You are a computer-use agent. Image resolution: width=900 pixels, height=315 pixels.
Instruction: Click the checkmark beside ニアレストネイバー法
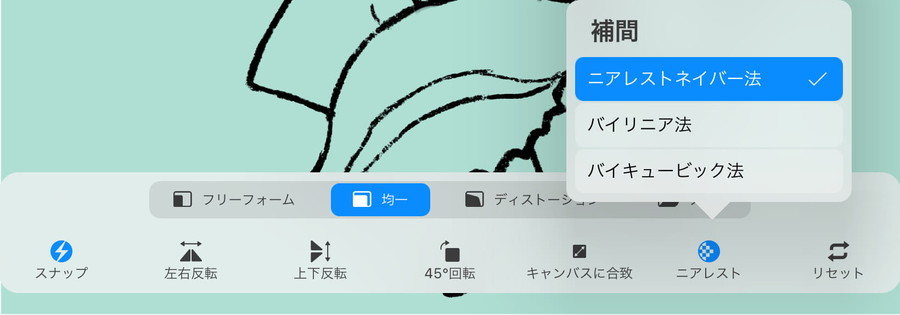pyautogui.click(x=817, y=79)
